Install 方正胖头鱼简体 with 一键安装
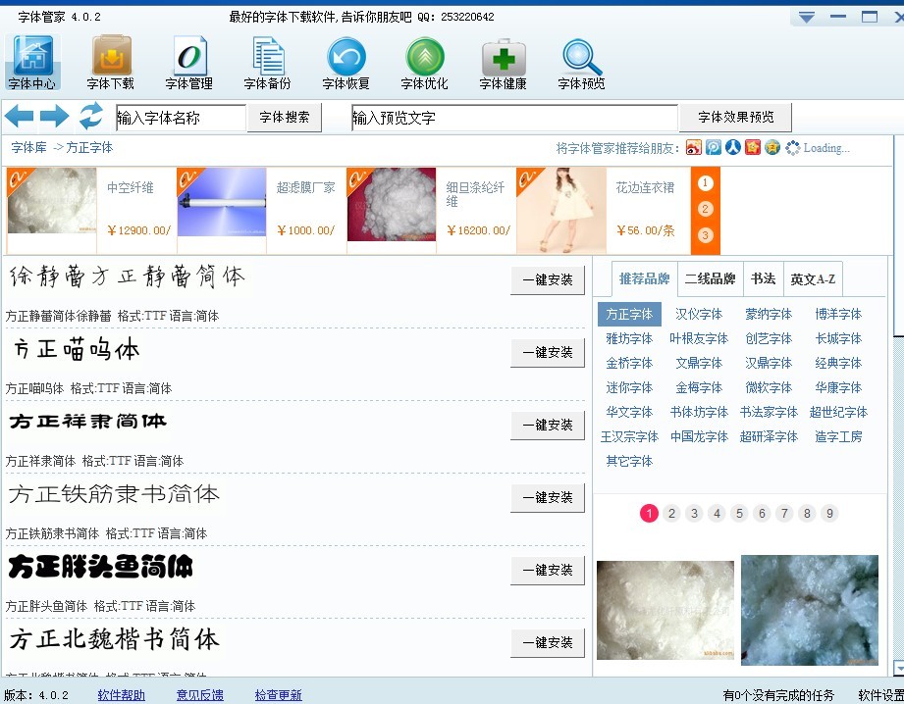This screenshot has width=904, height=704. pyautogui.click(x=548, y=571)
